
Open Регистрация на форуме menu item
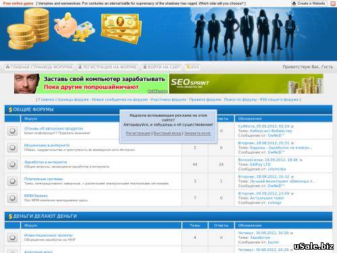click(107, 67)
